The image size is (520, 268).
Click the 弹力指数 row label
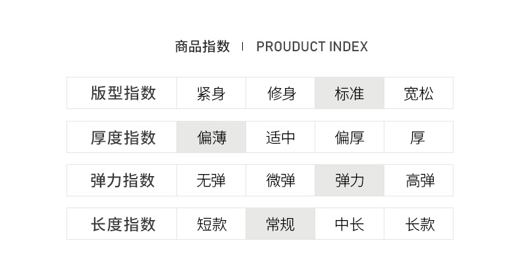tap(123, 181)
